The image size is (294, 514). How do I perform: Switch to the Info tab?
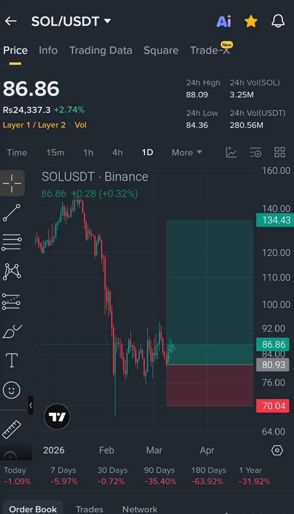point(48,50)
